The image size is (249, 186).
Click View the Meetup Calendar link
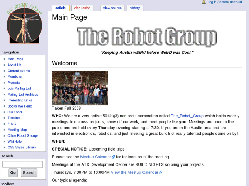135,172
